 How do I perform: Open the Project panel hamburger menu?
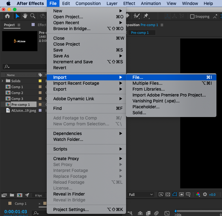[x=19, y=25]
